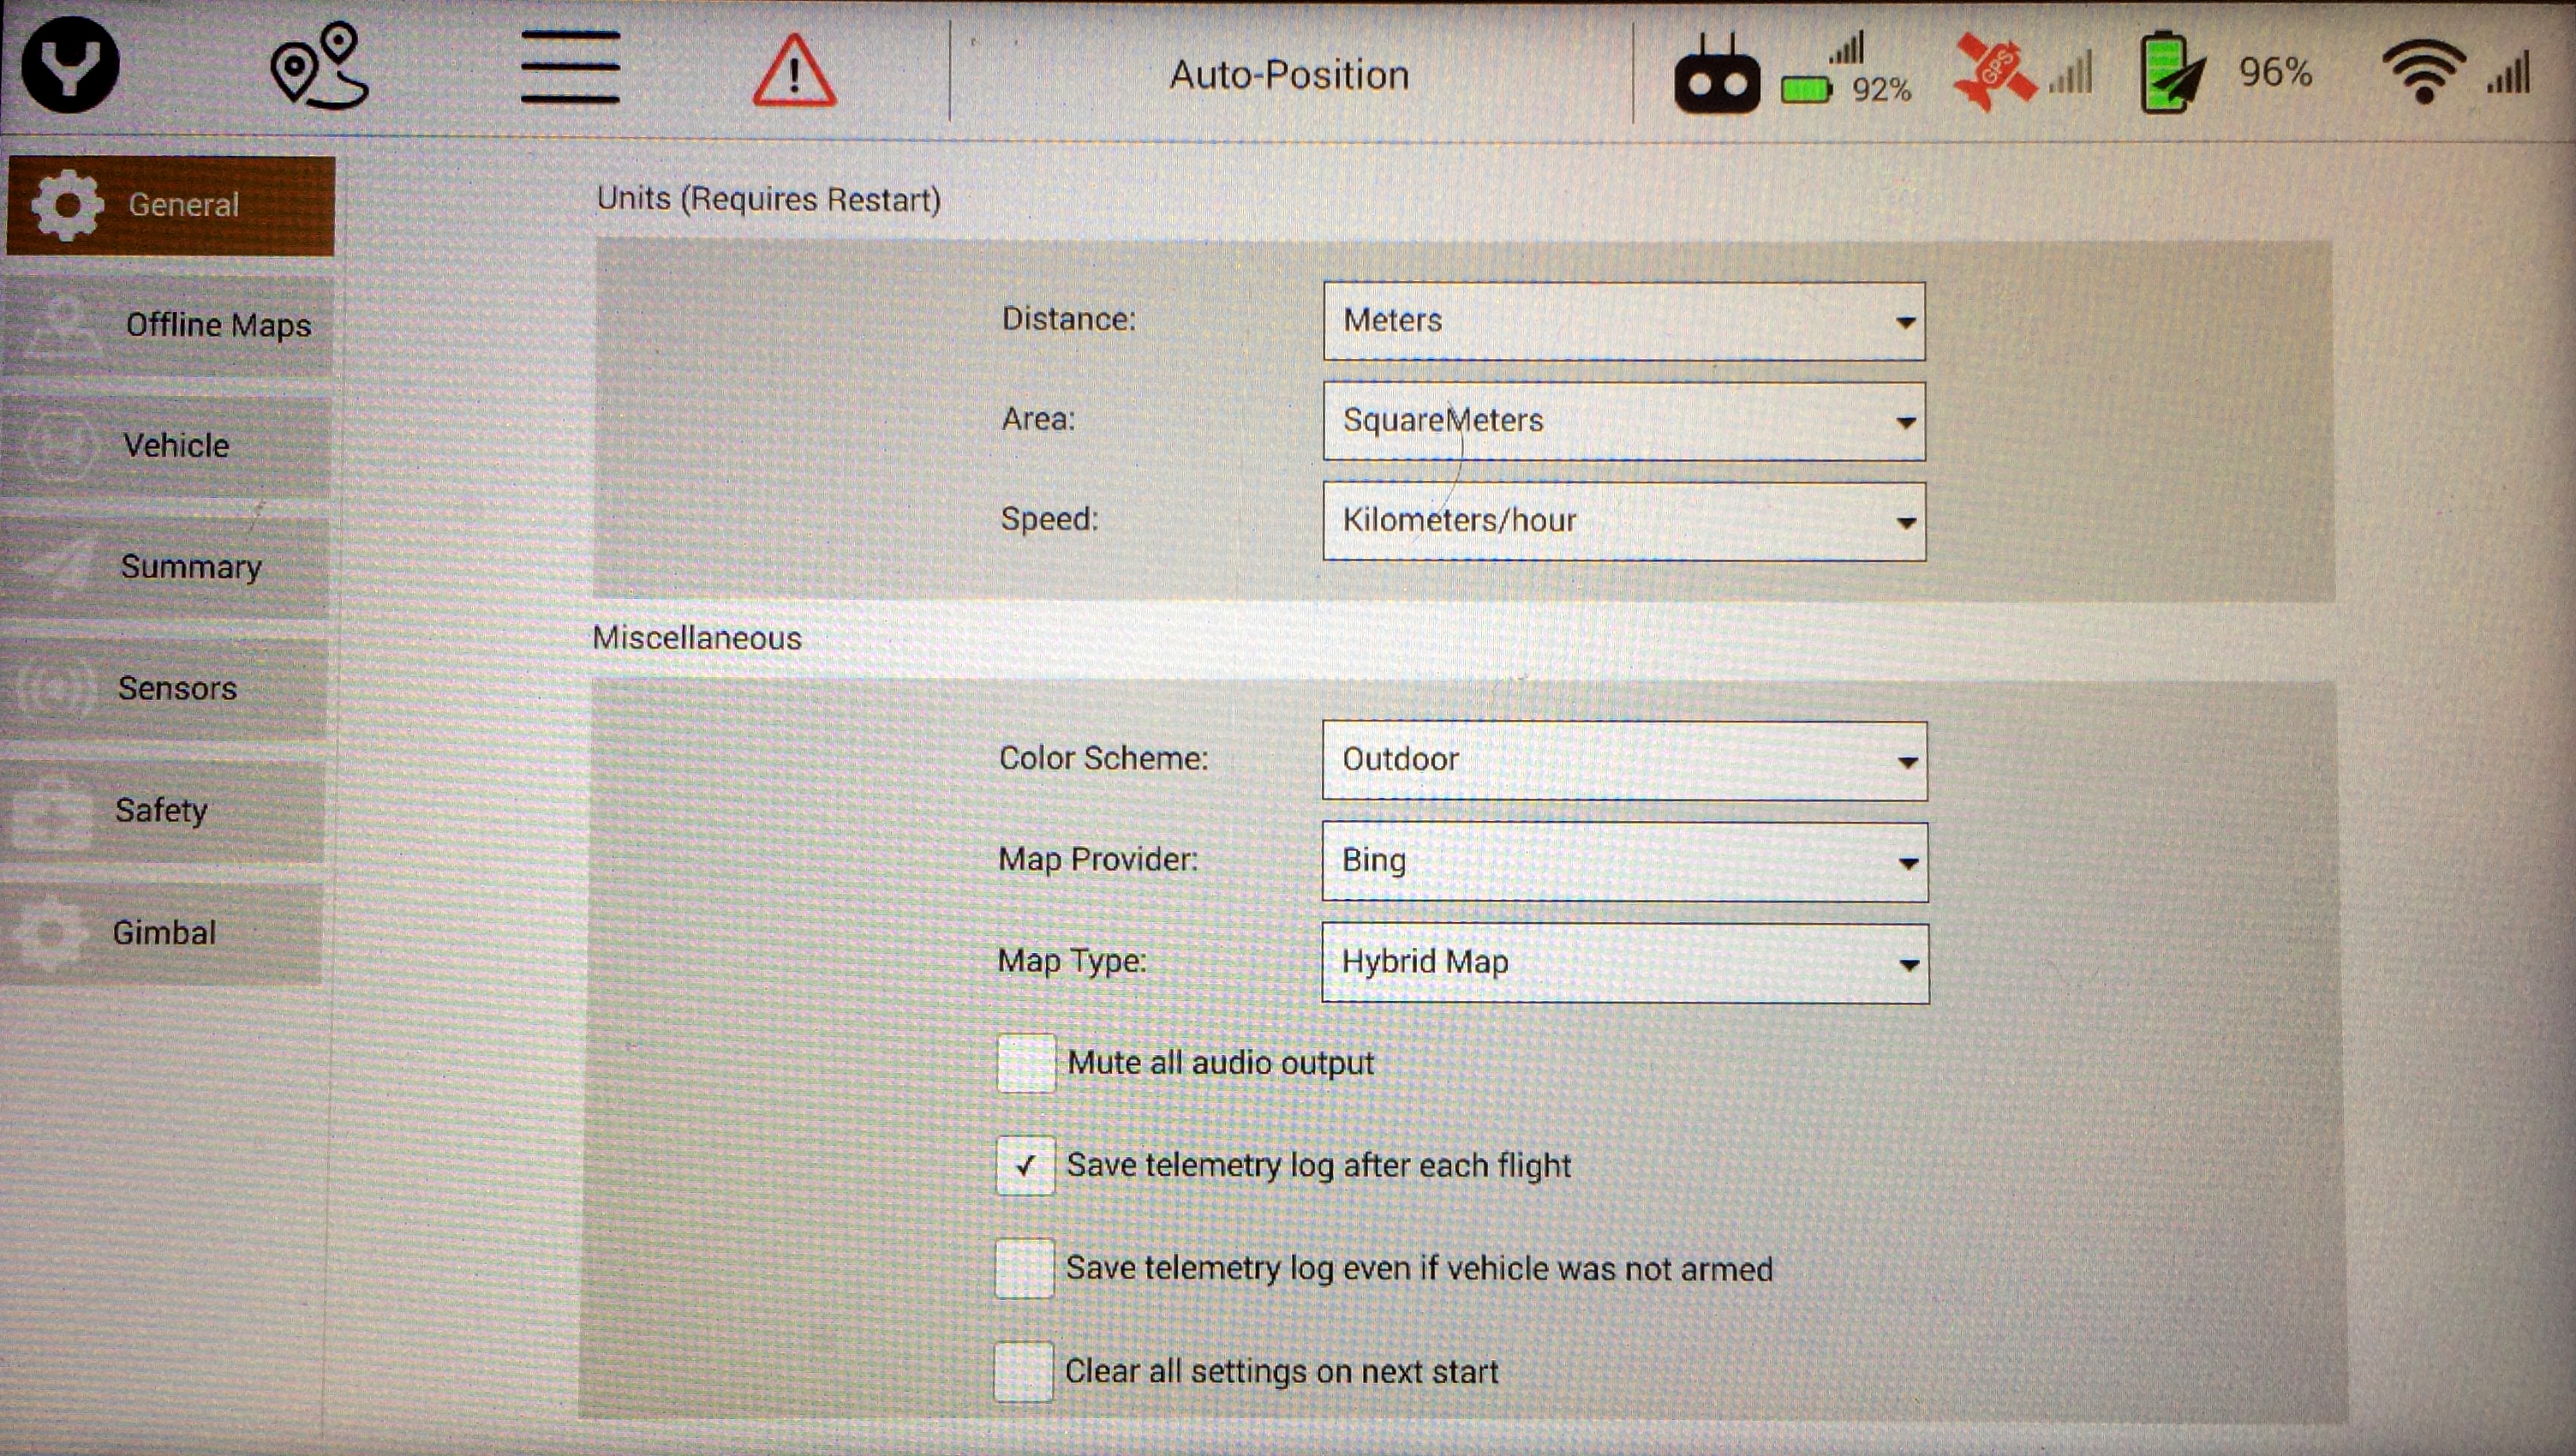Enable Clear all settings on next start
This screenshot has width=2576, height=1456.
(1023, 1372)
